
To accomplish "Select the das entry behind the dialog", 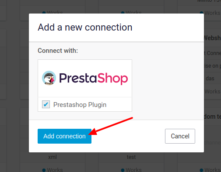I will pyautogui.click(x=210, y=79).
